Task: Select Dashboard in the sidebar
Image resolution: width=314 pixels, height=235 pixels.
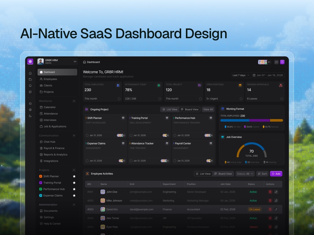Action: click(x=57, y=72)
